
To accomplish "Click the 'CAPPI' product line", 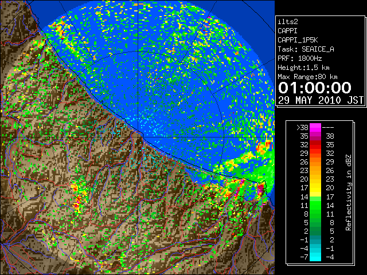I will [x=287, y=31].
